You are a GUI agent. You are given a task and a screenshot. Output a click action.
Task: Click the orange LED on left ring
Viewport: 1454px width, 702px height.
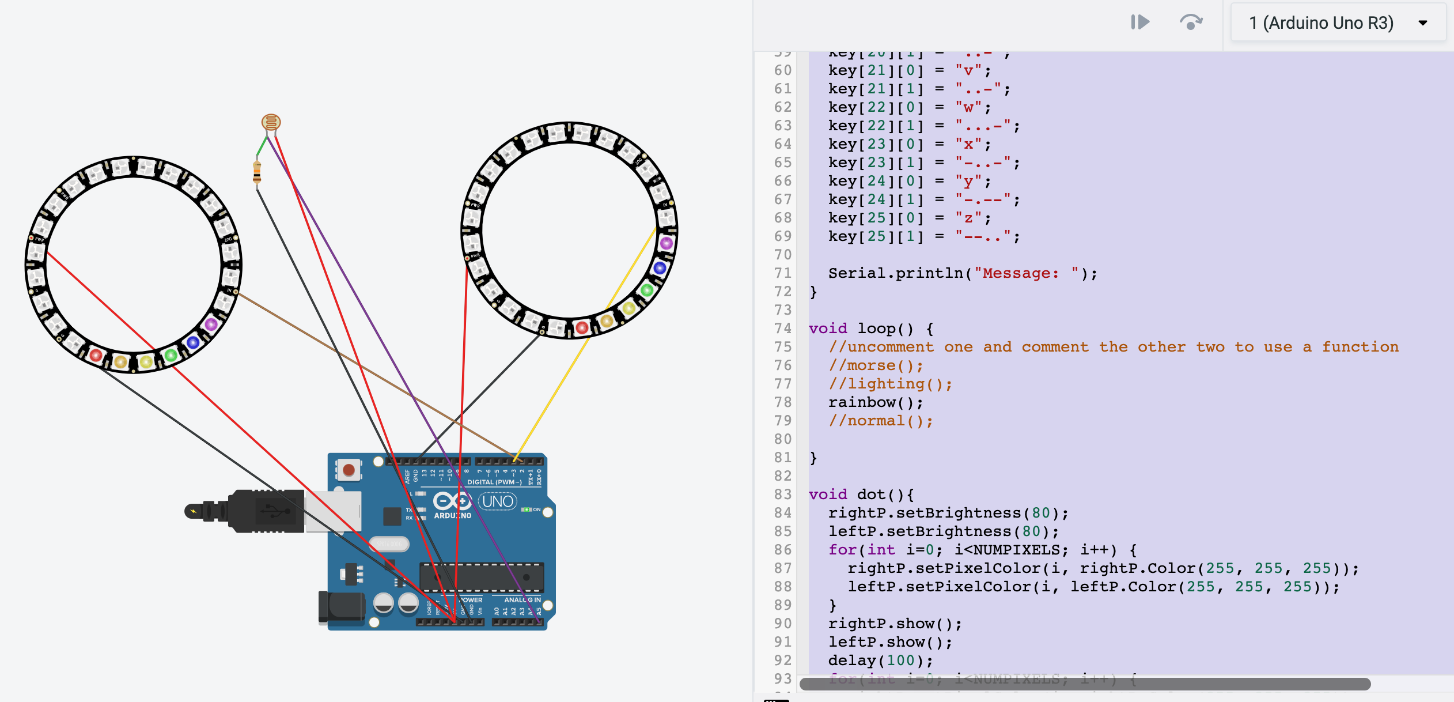point(120,362)
